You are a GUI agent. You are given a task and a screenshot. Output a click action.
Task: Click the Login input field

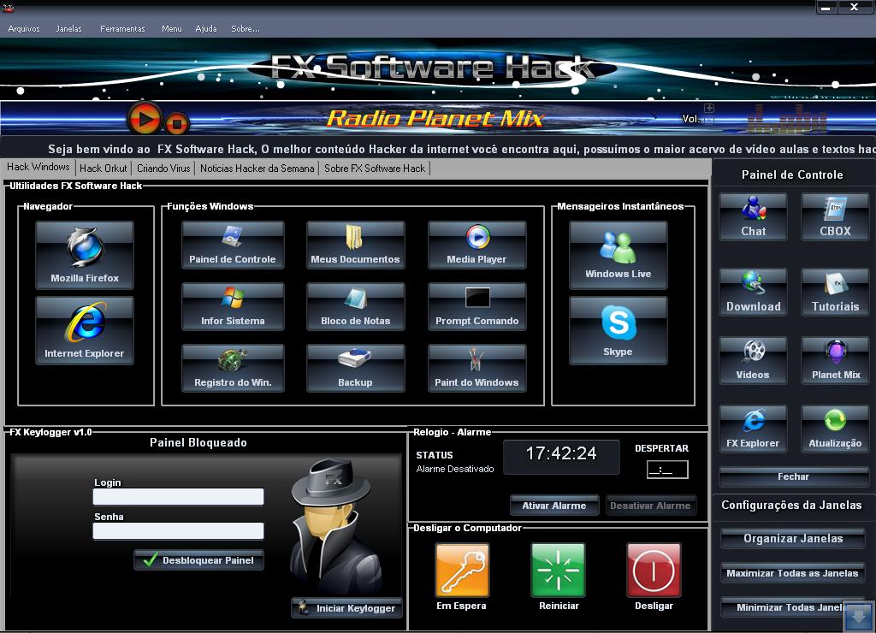click(178, 497)
